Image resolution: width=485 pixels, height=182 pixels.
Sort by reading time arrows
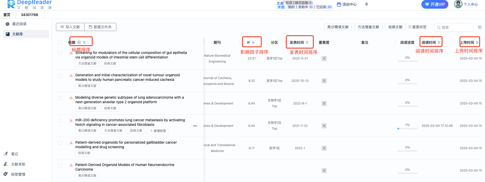pyautogui.click(x=439, y=42)
